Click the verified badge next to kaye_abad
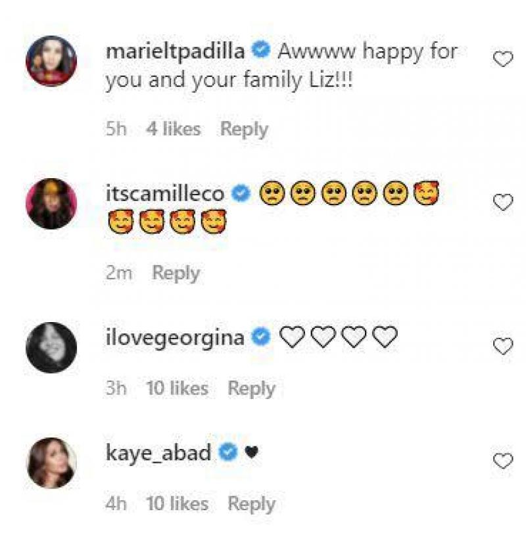Screen dimensions: 526x543 coord(228,453)
